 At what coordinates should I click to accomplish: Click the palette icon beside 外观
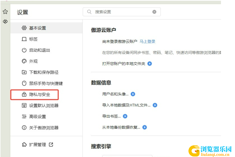(x=24, y=61)
